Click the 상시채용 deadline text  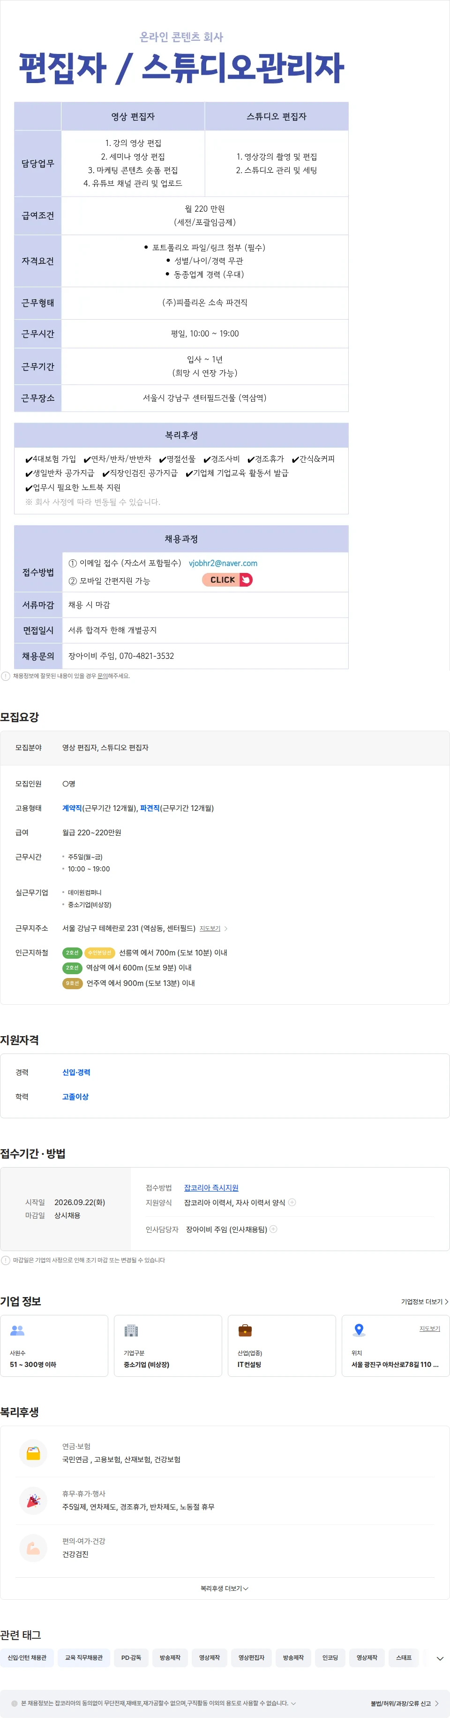click(67, 1215)
